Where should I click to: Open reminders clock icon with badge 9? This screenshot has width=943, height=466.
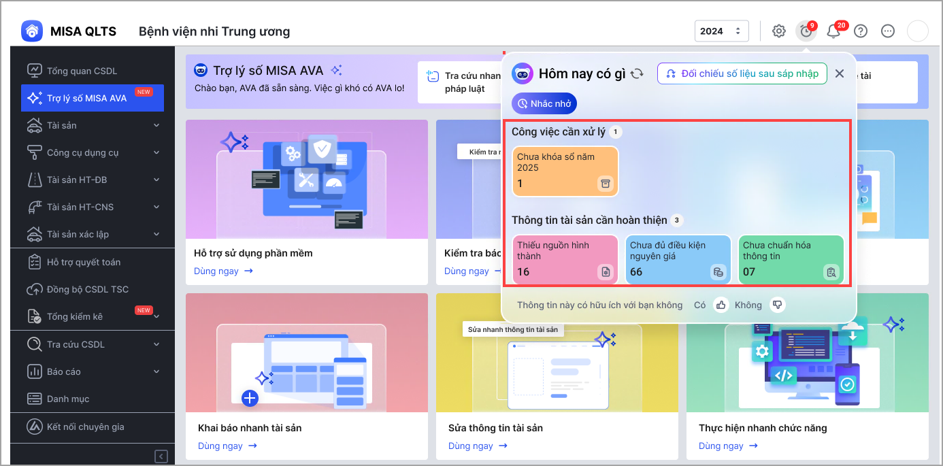point(806,31)
